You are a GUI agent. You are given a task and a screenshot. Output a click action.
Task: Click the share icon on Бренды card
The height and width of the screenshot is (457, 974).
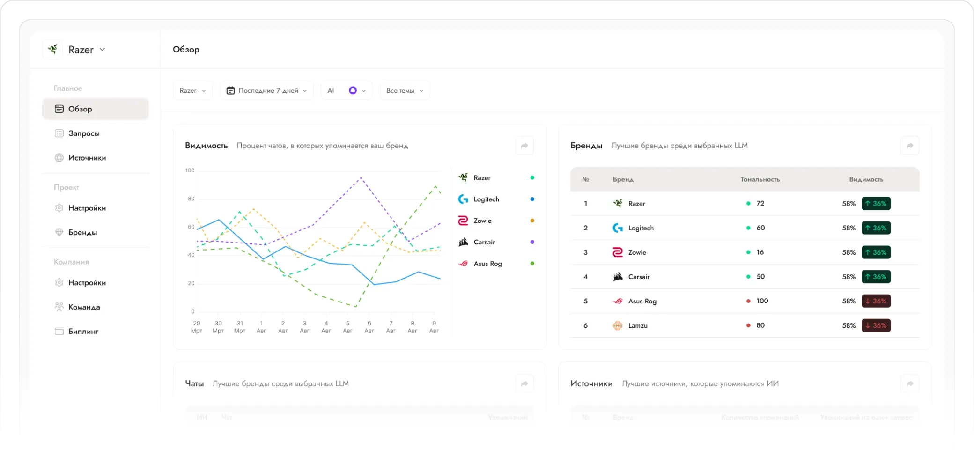tap(909, 146)
